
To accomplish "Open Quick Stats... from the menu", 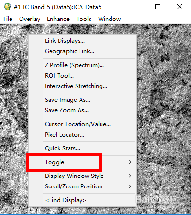I will (82, 148).
